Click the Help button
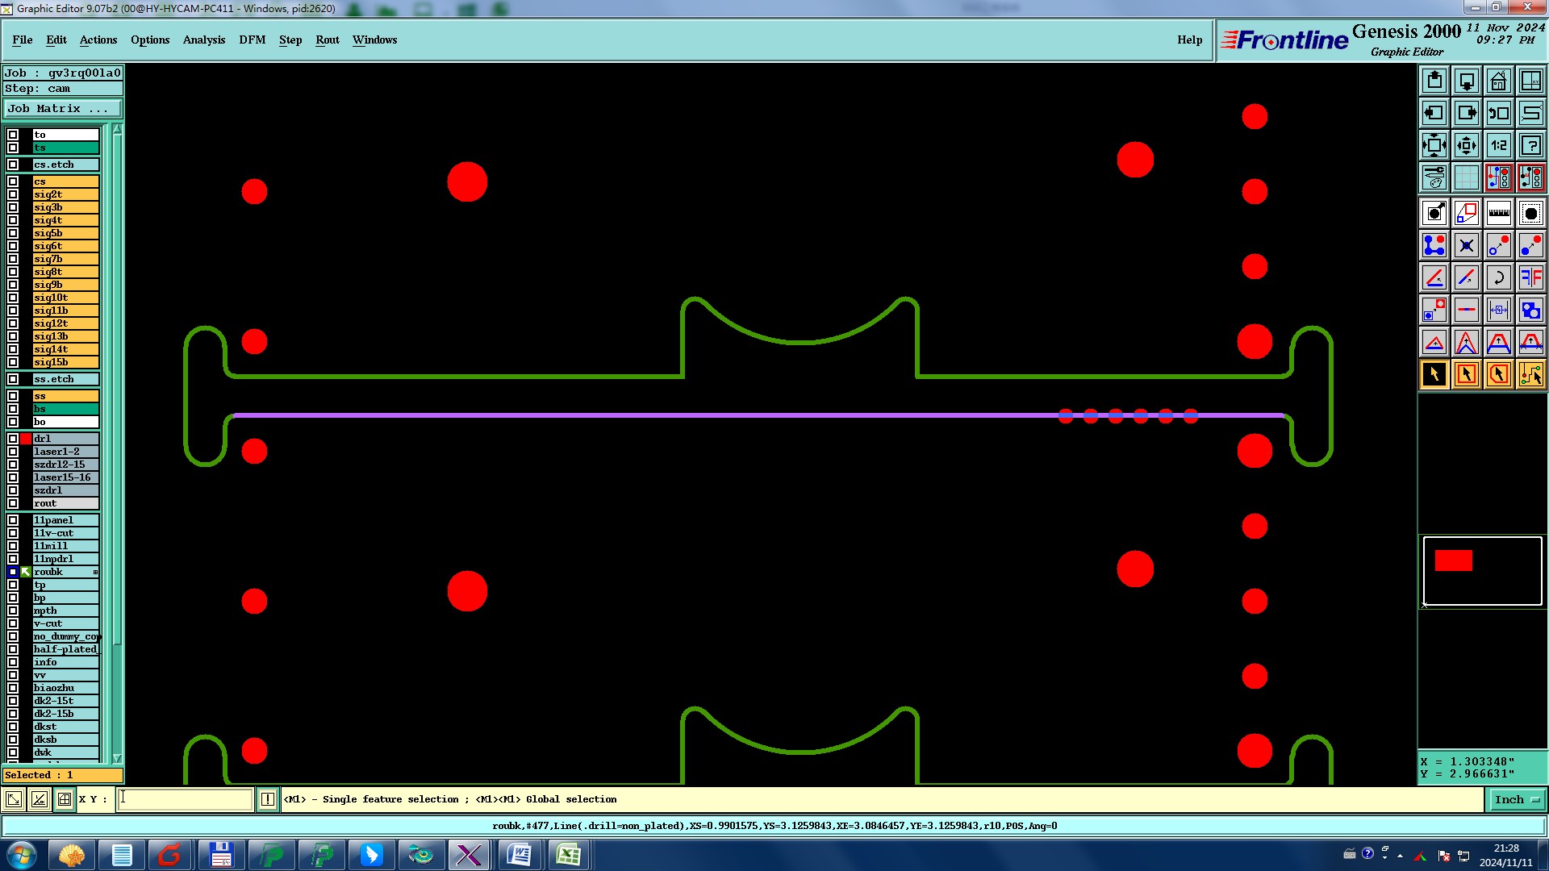This screenshot has width=1549, height=871. coord(1189,40)
